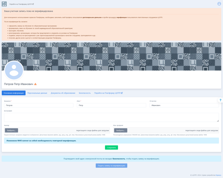The width and height of the screenshot is (223, 178).
Task: Click the external link icon in the tab row
Action: coord(122,93)
